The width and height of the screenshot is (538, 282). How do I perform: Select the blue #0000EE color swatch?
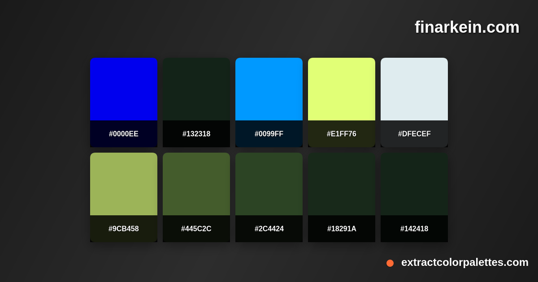tap(124, 89)
